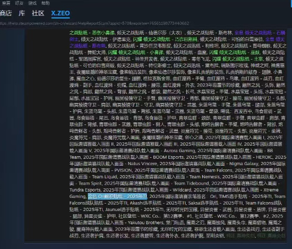Click the BOOM Esports text
This screenshot has height=249, width=292.
click(168, 157)
